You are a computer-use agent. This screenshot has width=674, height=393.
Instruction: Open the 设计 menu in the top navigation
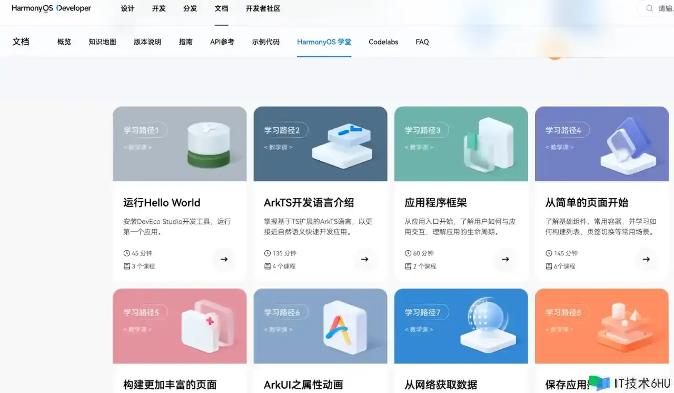tap(127, 9)
